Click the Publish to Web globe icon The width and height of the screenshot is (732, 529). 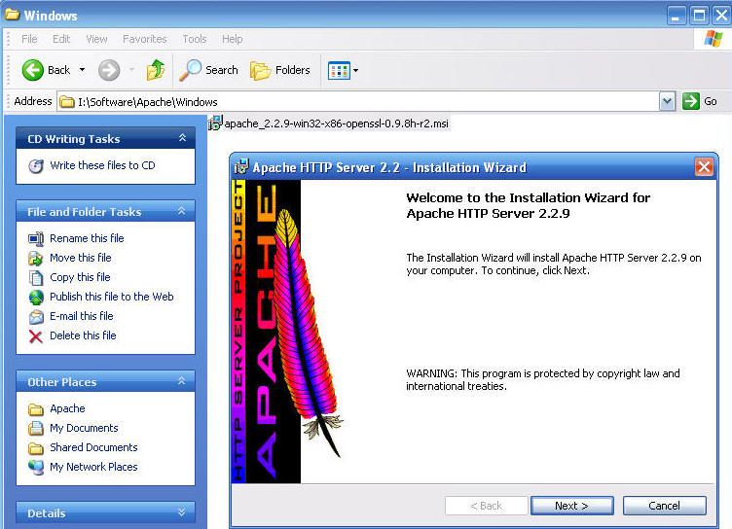point(36,298)
